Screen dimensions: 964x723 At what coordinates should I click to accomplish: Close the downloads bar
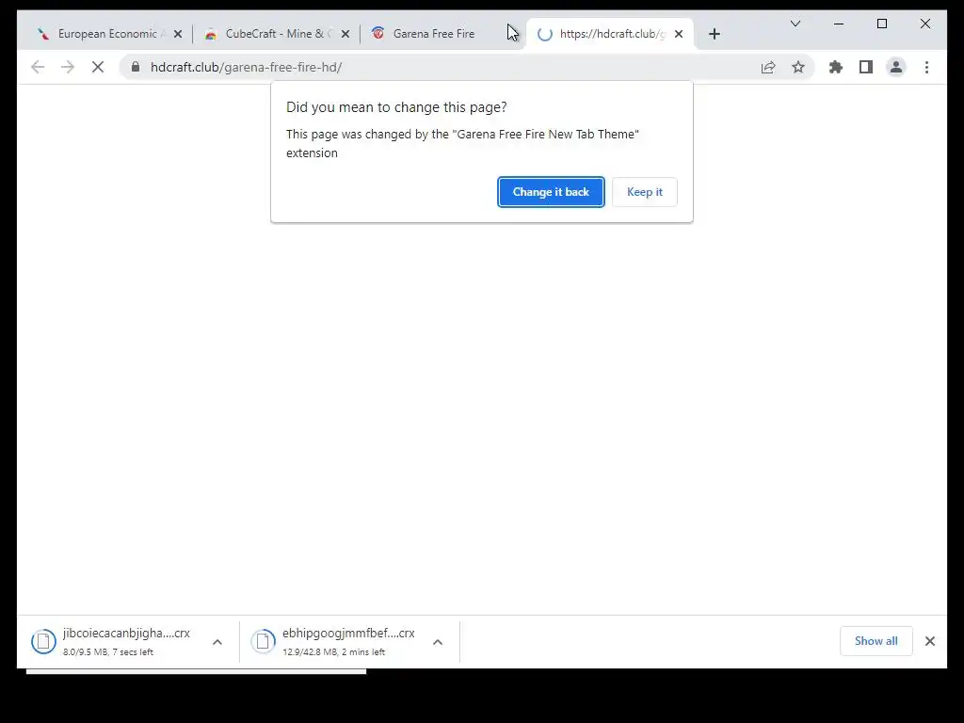click(929, 641)
